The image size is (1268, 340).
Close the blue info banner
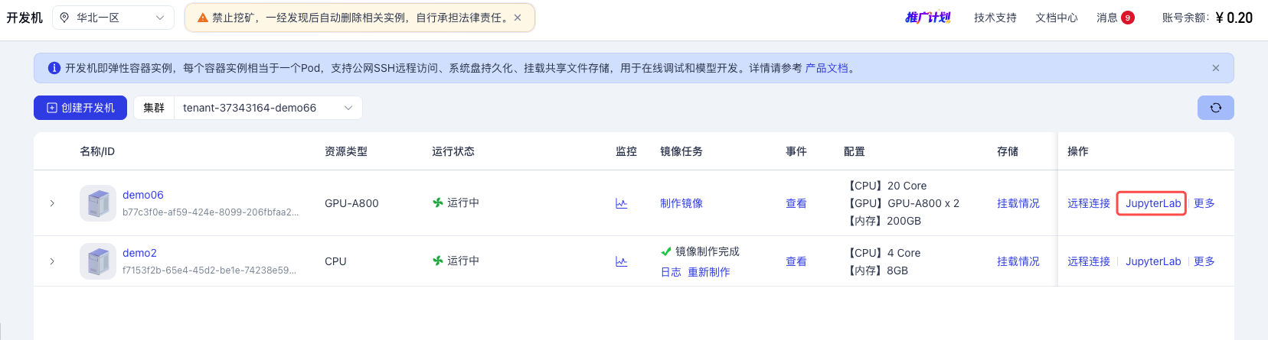tap(1215, 68)
